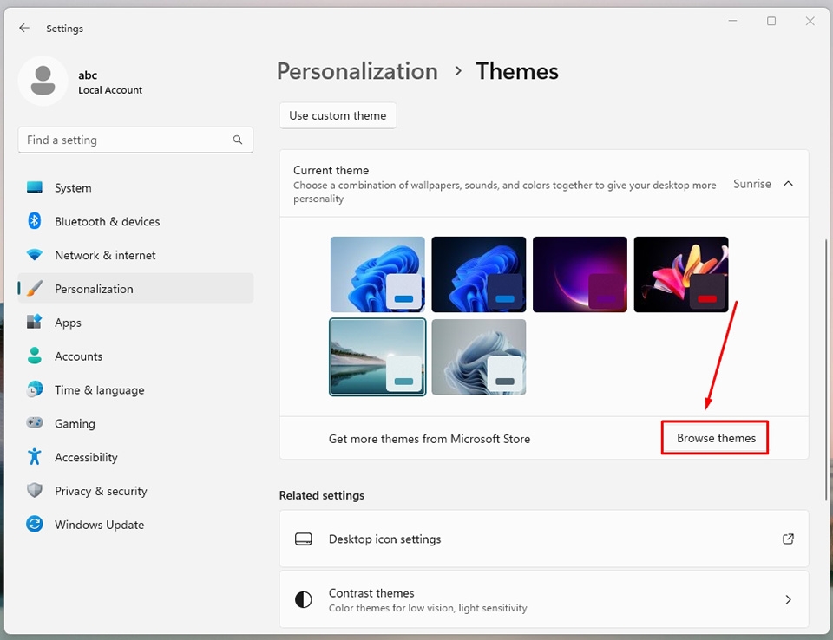The width and height of the screenshot is (833, 640).
Task: Select the colorful Captured Motion theme
Action: [681, 274]
